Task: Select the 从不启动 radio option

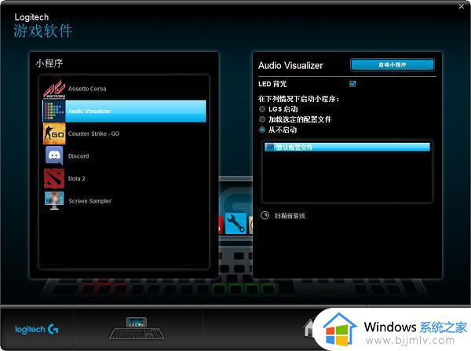Action: [262, 130]
